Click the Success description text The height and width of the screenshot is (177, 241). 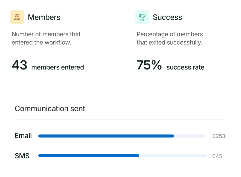pos(170,38)
